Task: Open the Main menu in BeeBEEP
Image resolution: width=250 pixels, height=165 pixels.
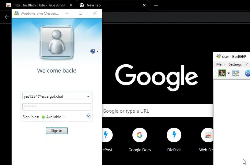Action: coord(220,64)
